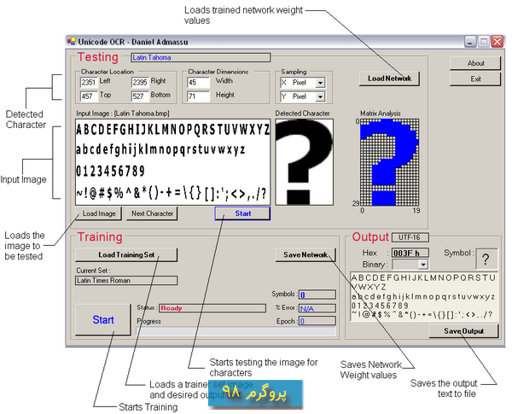
Task: Click the detected question mark symbol box
Action: click(486, 259)
